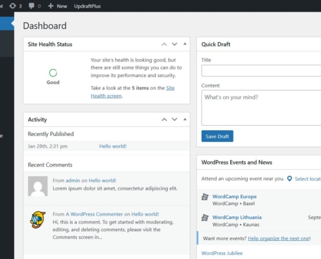This screenshot has width=321, height=259.
Task: Move Activity widget down
Action: [x=174, y=119]
